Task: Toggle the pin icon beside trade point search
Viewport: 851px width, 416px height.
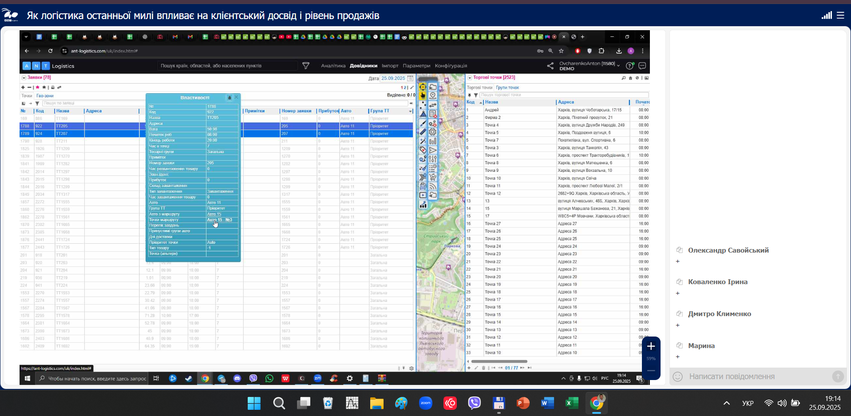Action: point(469,95)
